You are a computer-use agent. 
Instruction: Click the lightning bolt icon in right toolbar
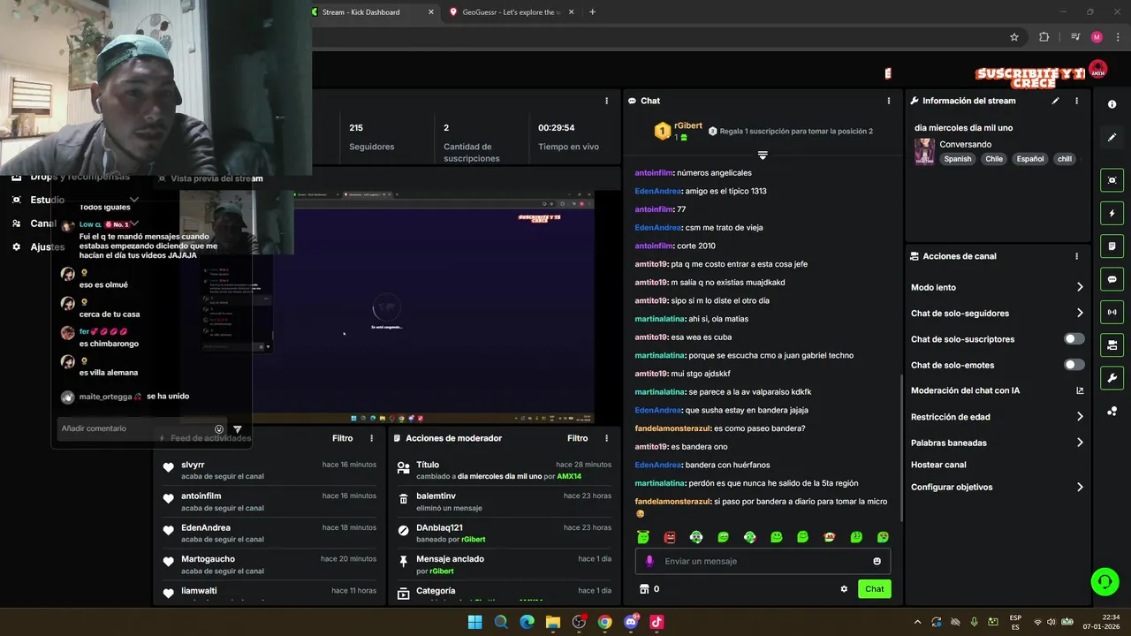pos(1112,213)
